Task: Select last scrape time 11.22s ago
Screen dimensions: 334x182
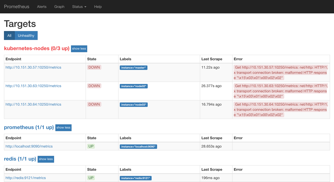Action: pyautogui.click(x=211, y=67)
